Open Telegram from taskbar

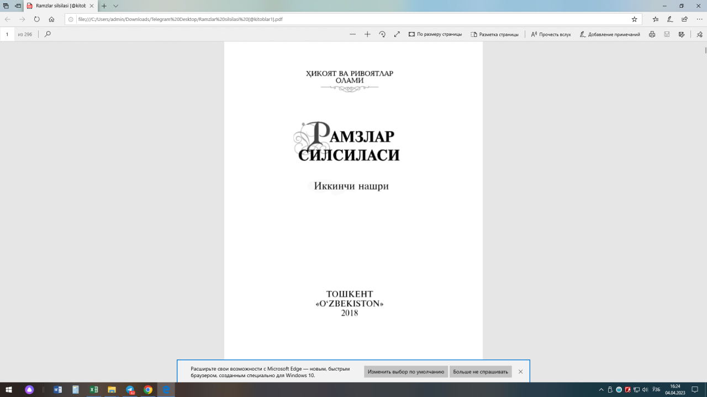point(130,390)
